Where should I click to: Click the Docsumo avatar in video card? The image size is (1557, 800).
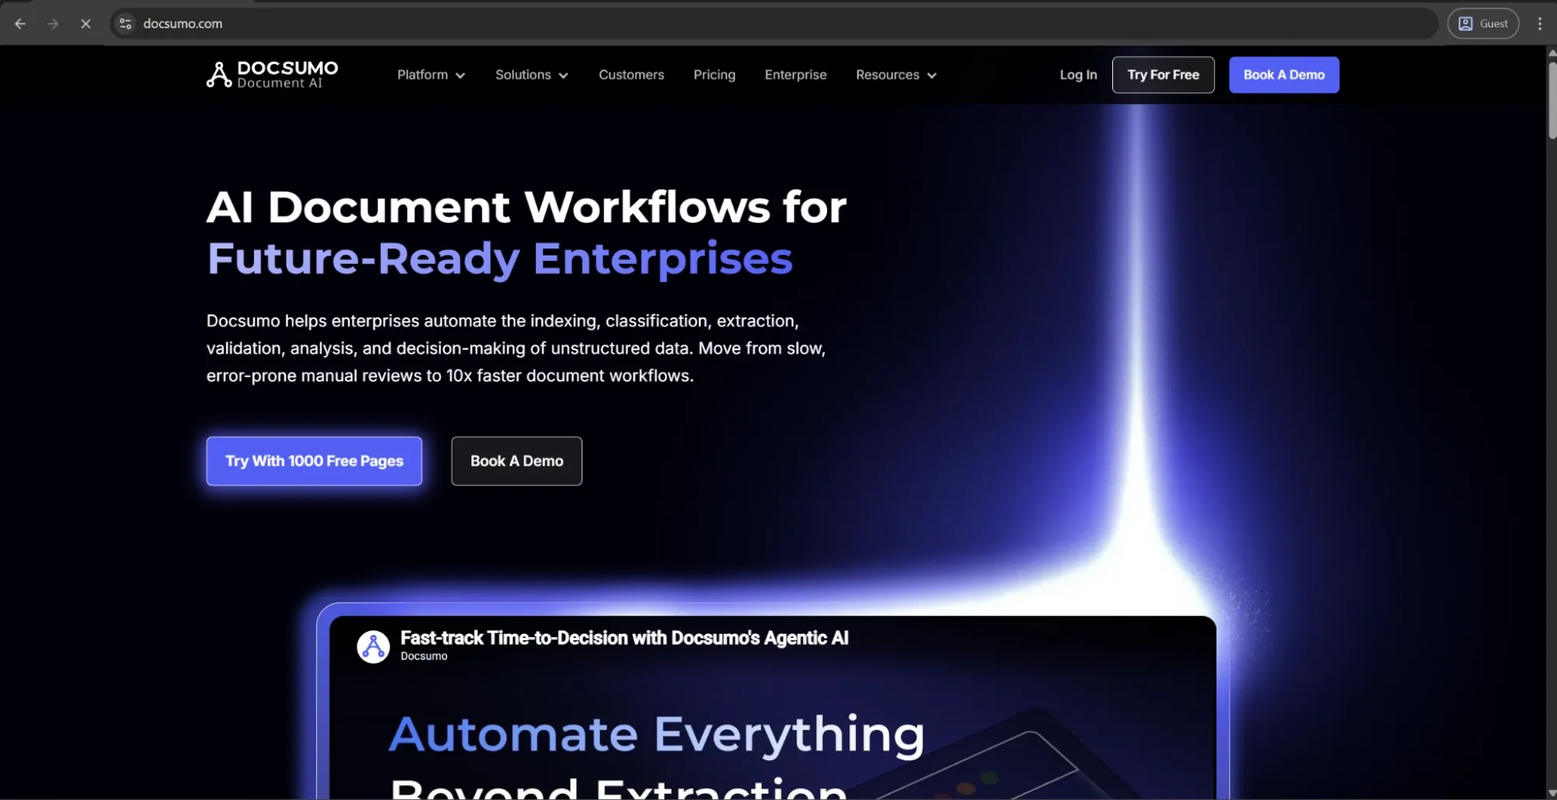373,647
